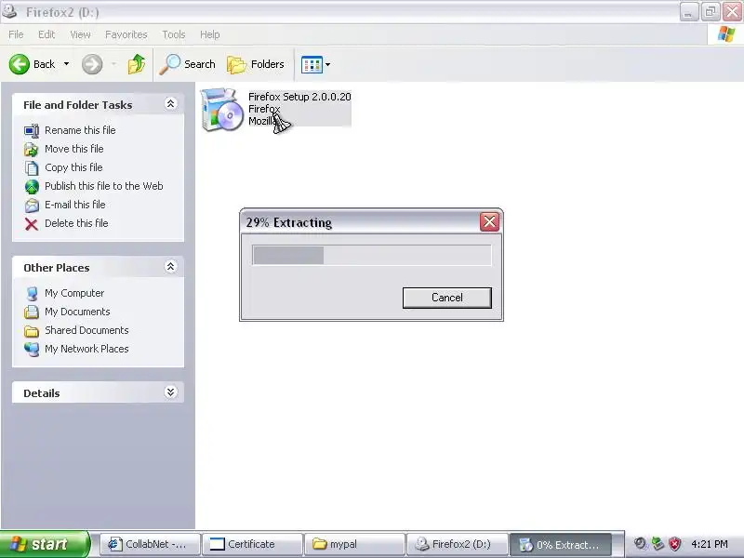Open the Tools menu
Image resolution: width=744 pixels, height=558 pixels.
(174, 34)
